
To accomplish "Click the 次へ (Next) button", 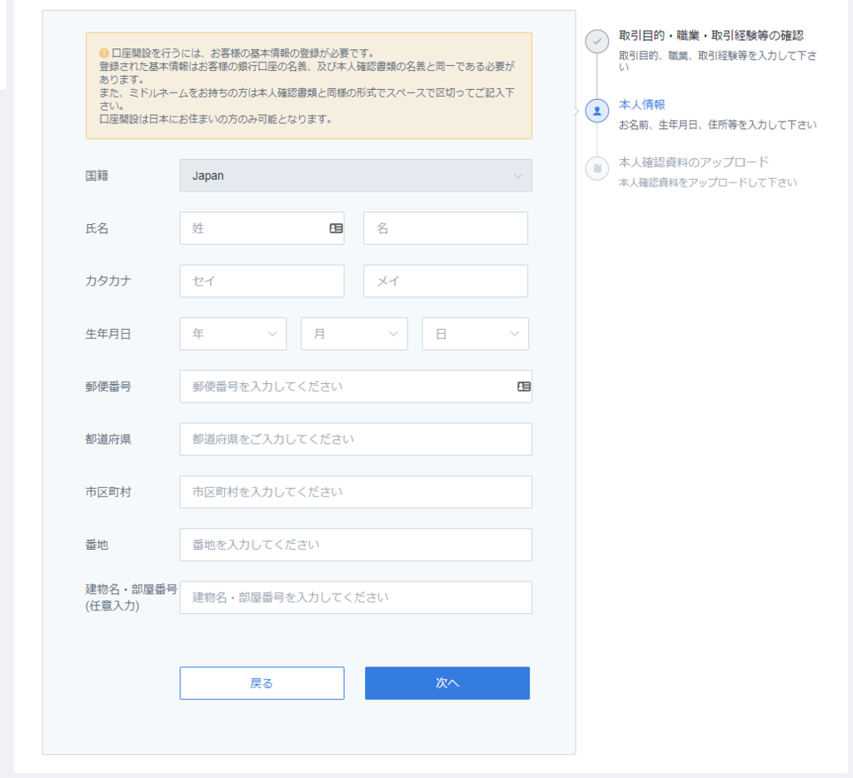I will [x=446, y=683].
